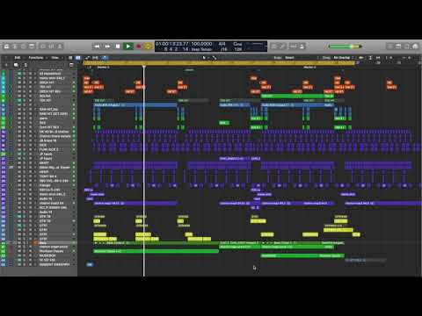Select Marker 4 in the ruler
The height and width of the screenshot is (316, 422).
tap(309, 68)
